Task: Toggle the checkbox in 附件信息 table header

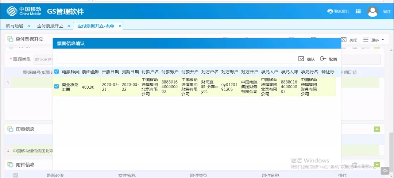Action: pos(16,175)
